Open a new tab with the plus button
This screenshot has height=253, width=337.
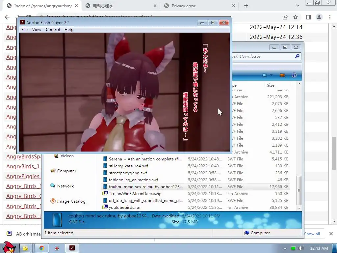pyautogui.click(x=246, y=6)
